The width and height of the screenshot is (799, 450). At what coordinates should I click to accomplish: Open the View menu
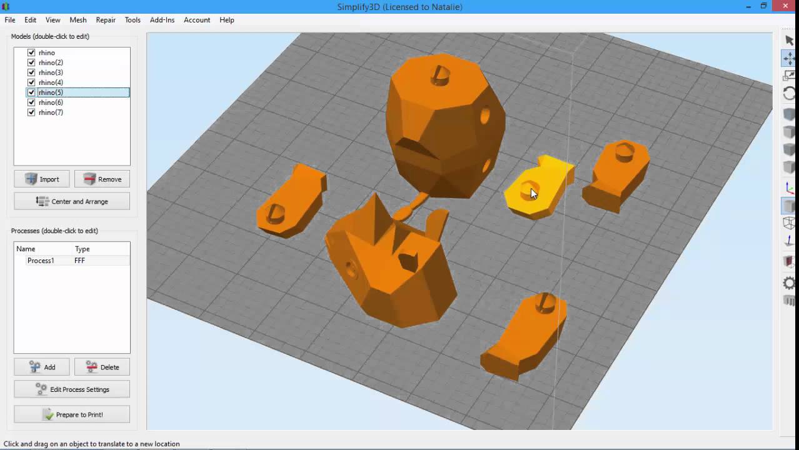pos(53,20)
